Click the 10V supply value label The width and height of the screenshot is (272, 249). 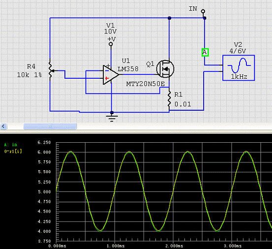click(110, 31)
